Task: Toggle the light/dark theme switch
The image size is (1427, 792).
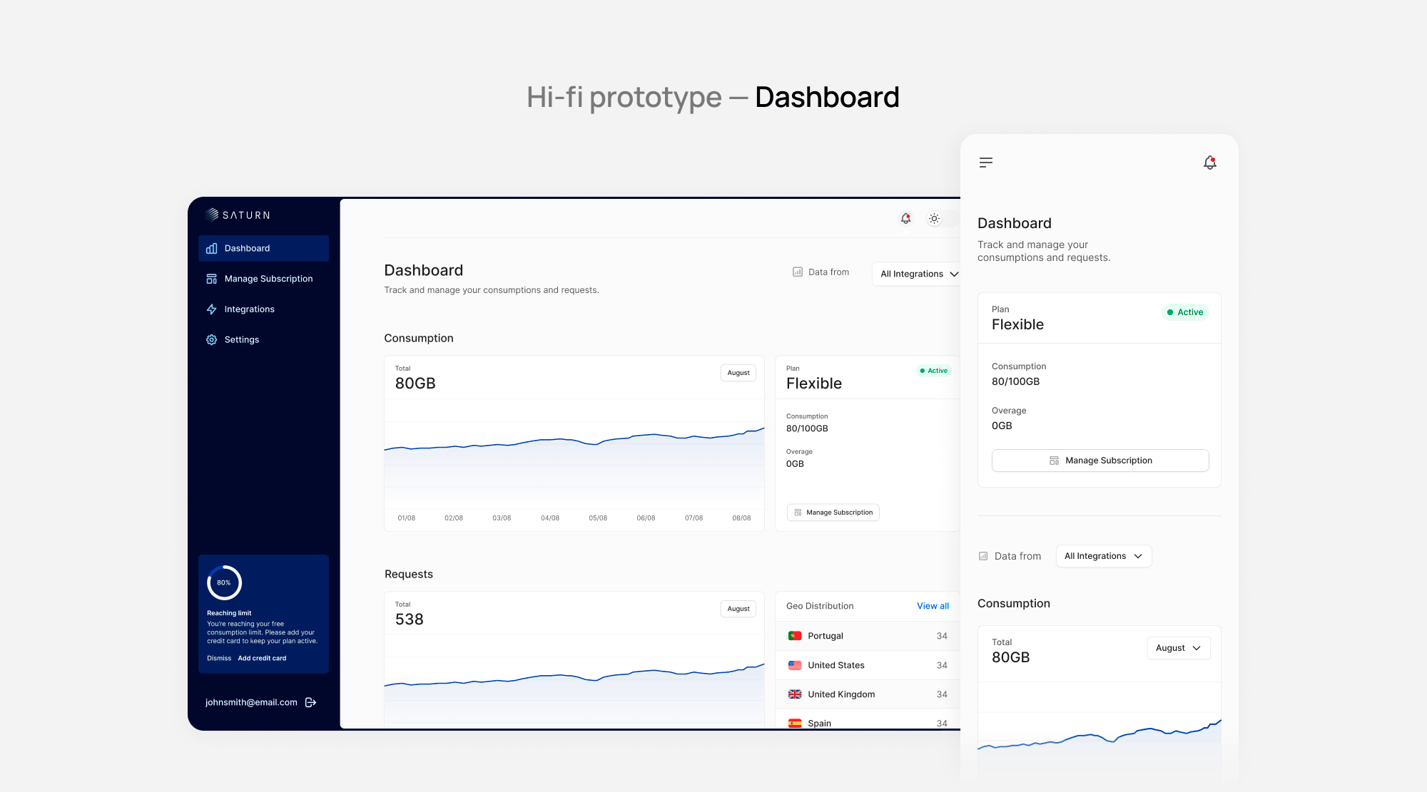Action: click(935, 219)
